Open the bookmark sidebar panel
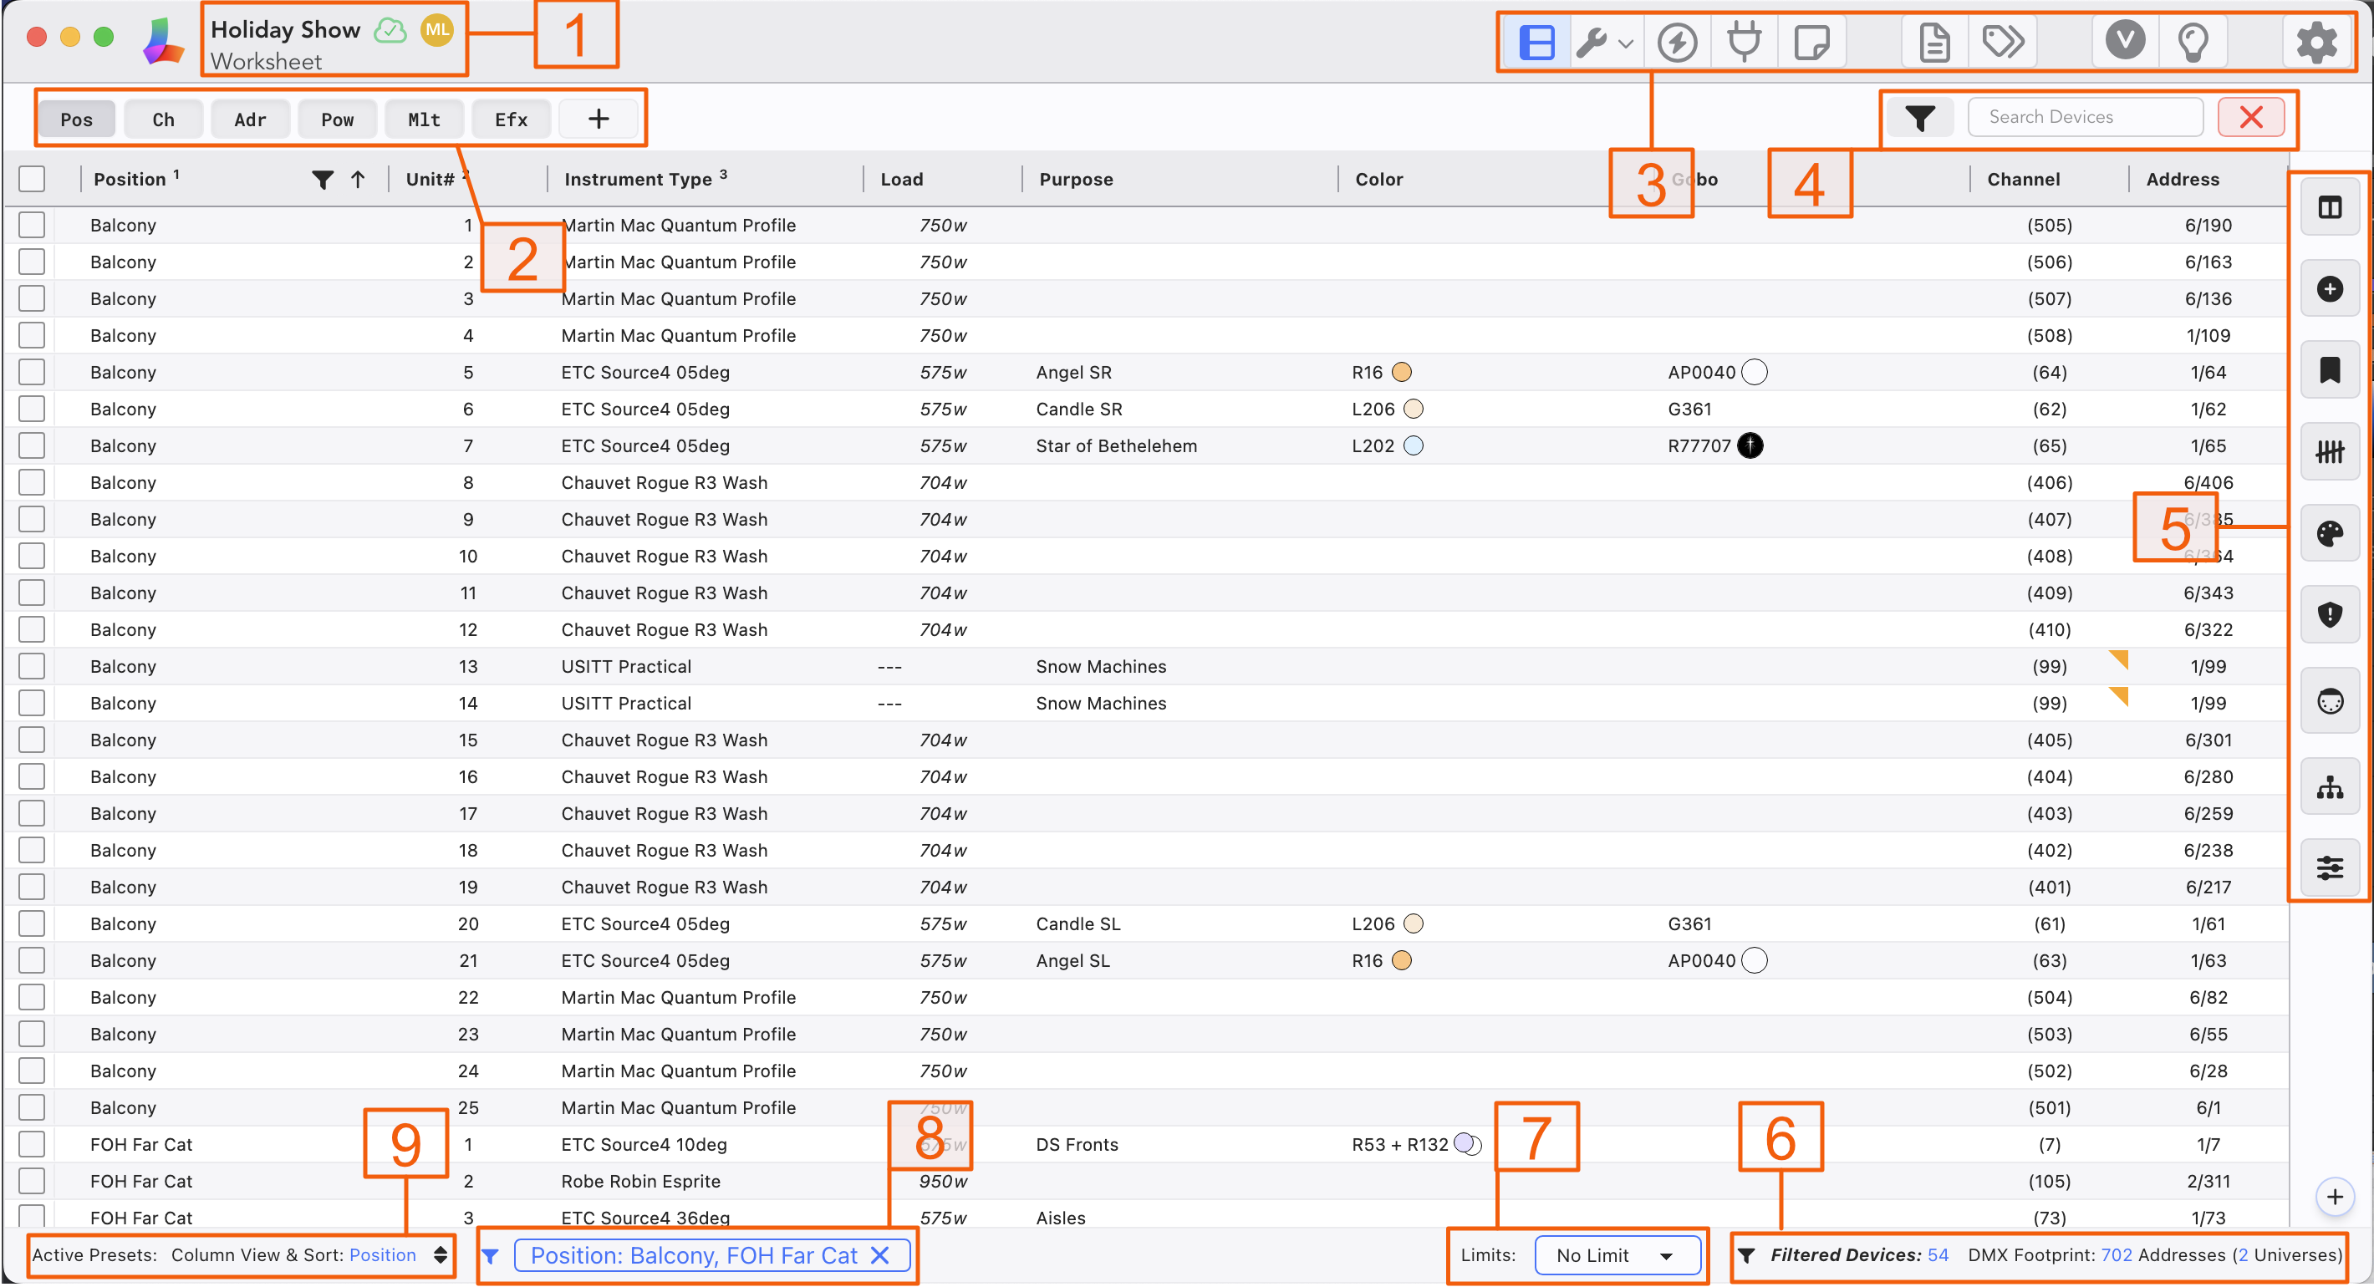Viewport: 2374px width, 1287px height. (2329, 370)
